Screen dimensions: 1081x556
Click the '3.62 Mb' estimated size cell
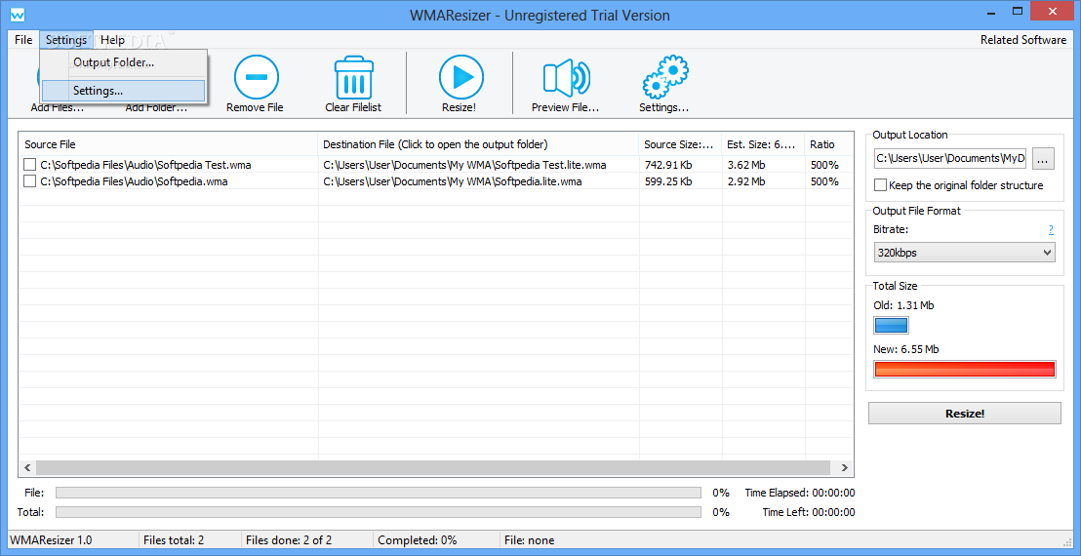[x=746, y=165]
